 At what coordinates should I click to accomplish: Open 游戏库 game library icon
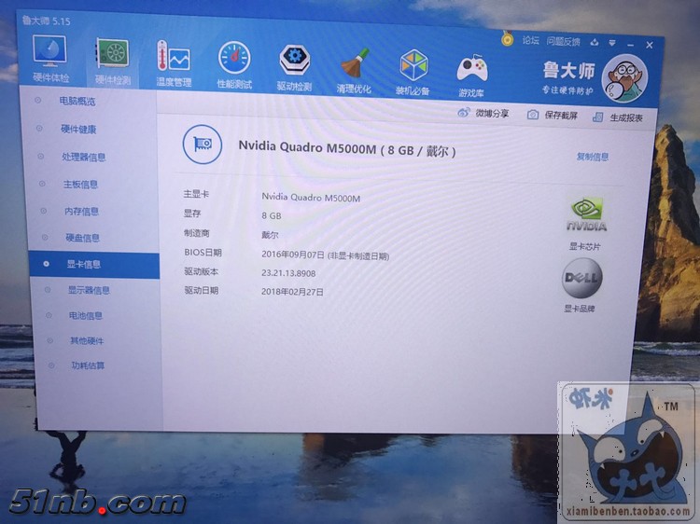tap(471, 76)
